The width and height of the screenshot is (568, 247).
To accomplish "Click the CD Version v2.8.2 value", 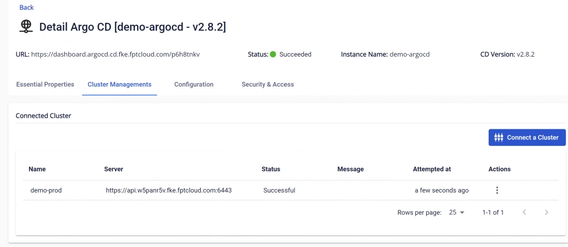I will point(526,55).
